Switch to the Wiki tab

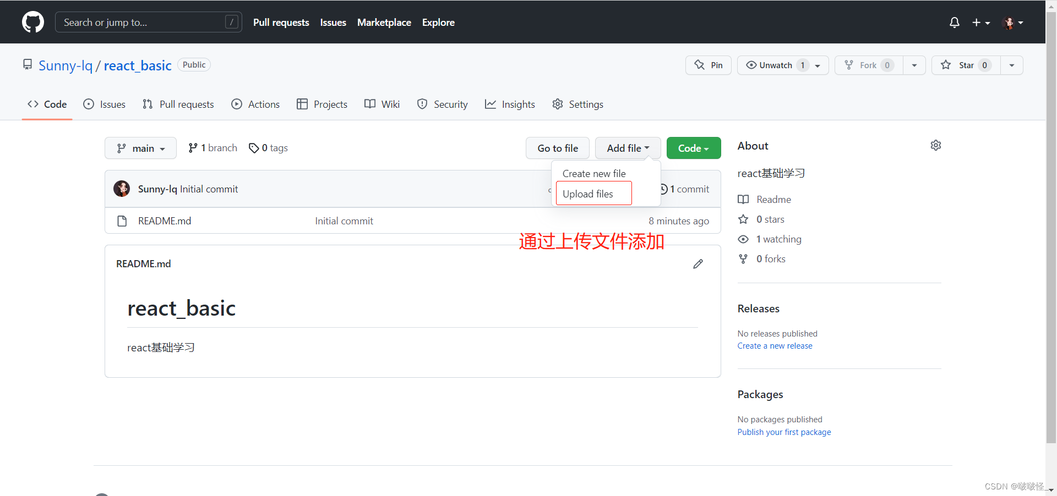point(382,104)
